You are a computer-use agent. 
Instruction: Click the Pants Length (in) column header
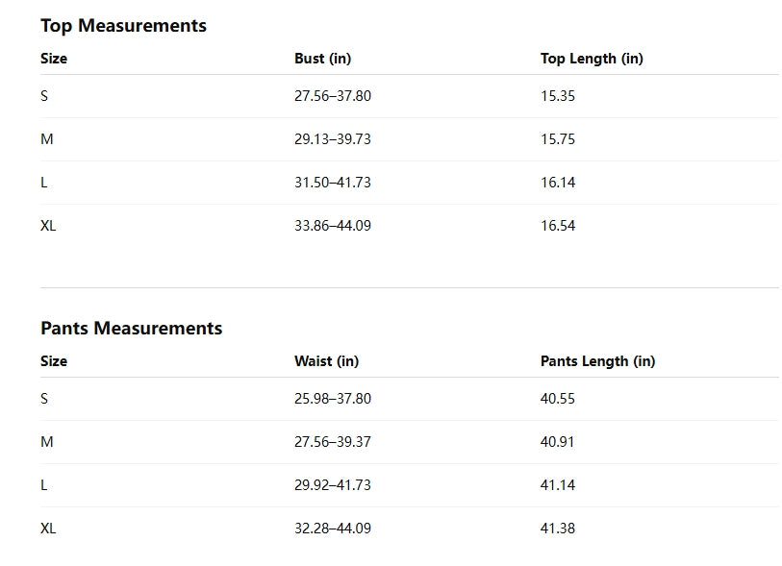pyautogui.click(x=597, y=361)
